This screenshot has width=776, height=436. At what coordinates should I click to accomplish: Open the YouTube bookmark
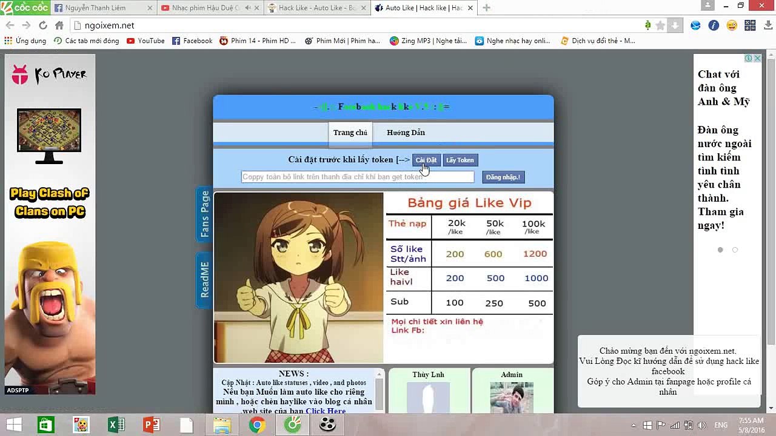(145, 41)
